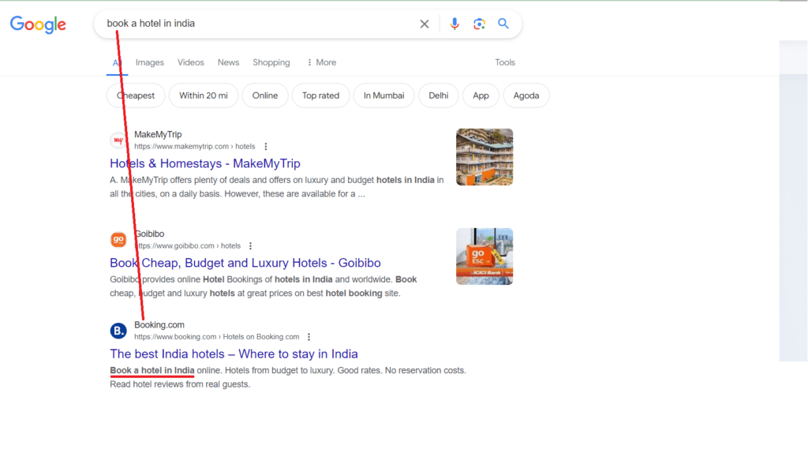Apply the Within 20 mi filter chip
808x453 pixels.
[204, 95]
